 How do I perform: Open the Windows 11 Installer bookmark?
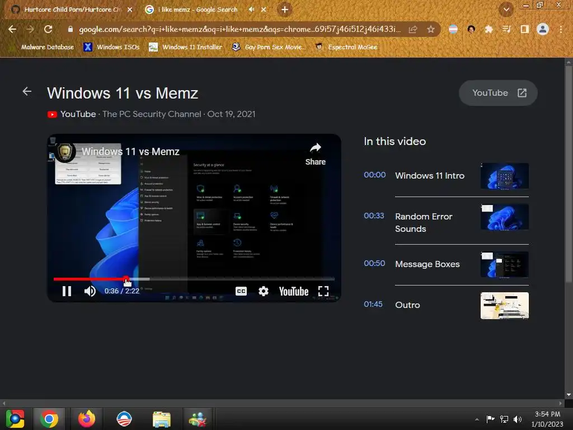(186, 47)
